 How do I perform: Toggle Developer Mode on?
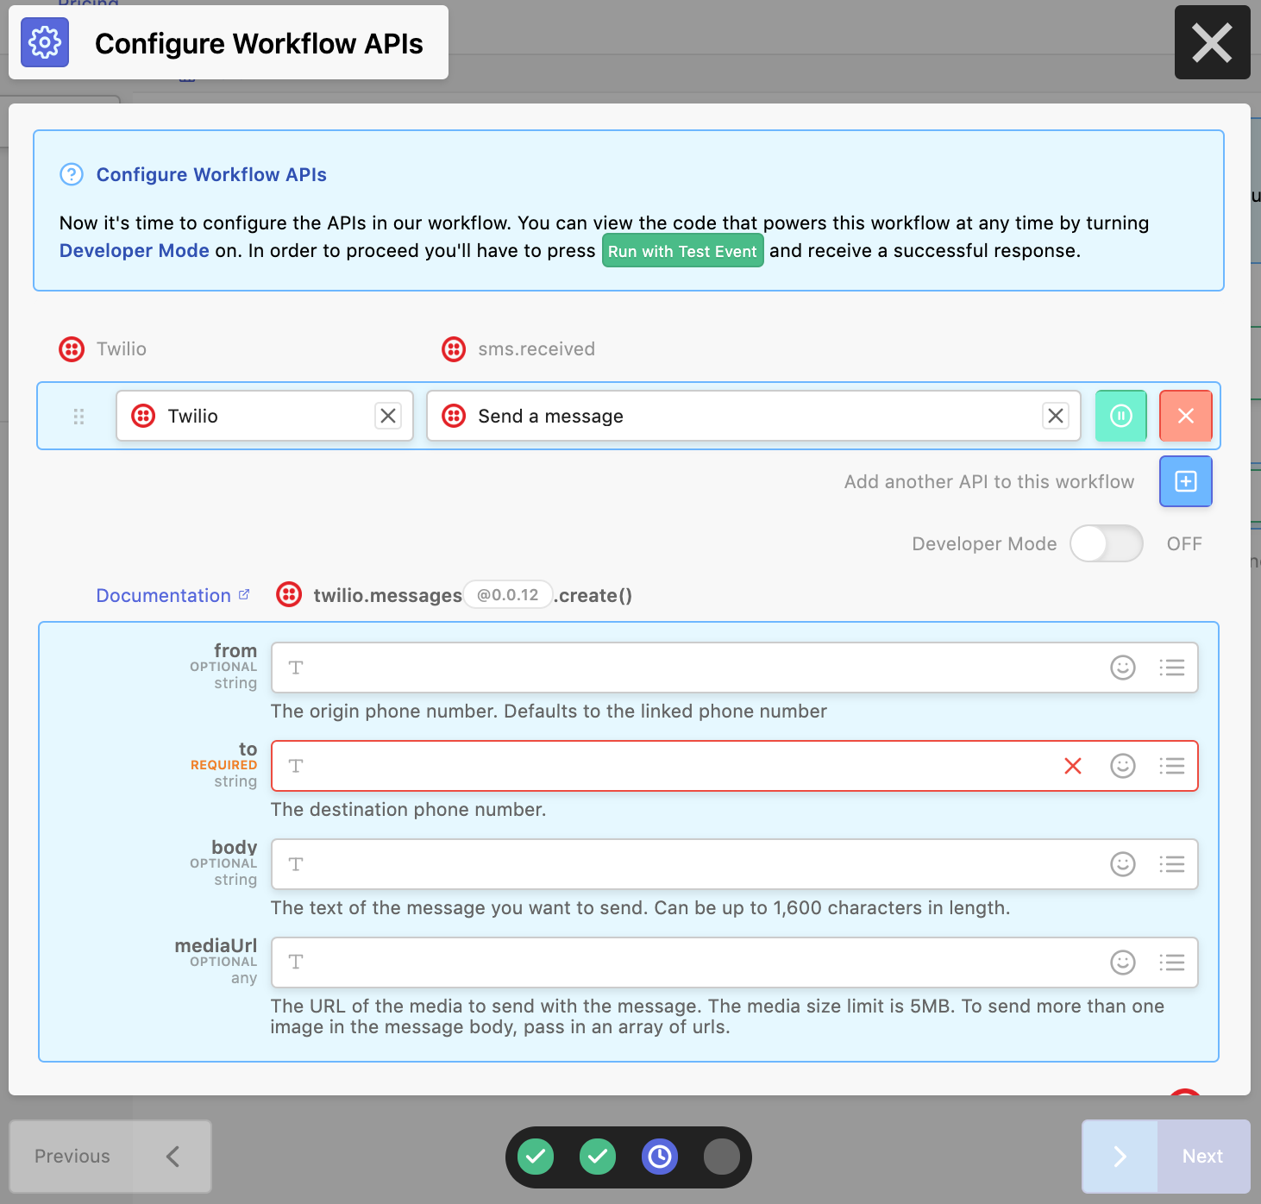pos(1106,543)
